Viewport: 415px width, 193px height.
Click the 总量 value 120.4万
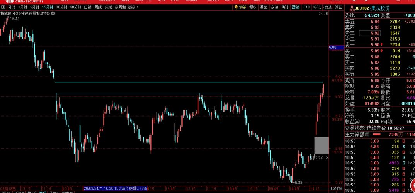[372, 98]
